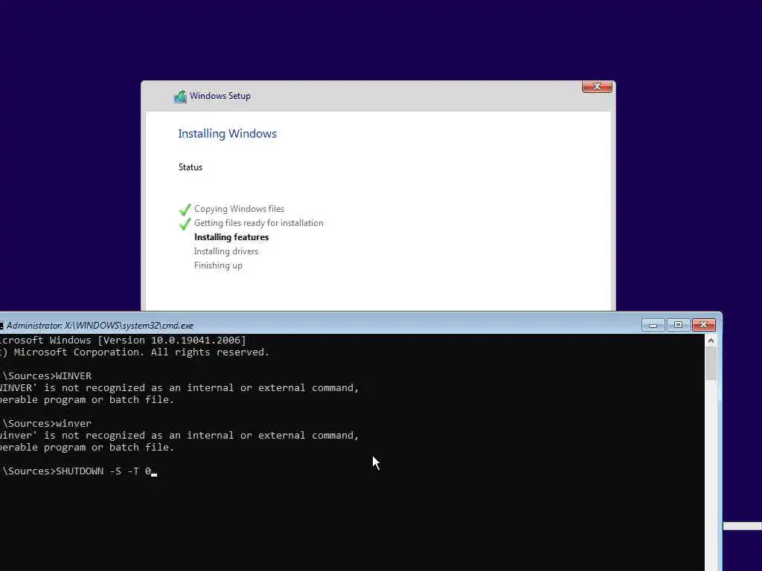Image resolution: width=762 pixels, height=571 pixels.
Task: Close the Windows Setup dialog
Action: pos(597,86)
